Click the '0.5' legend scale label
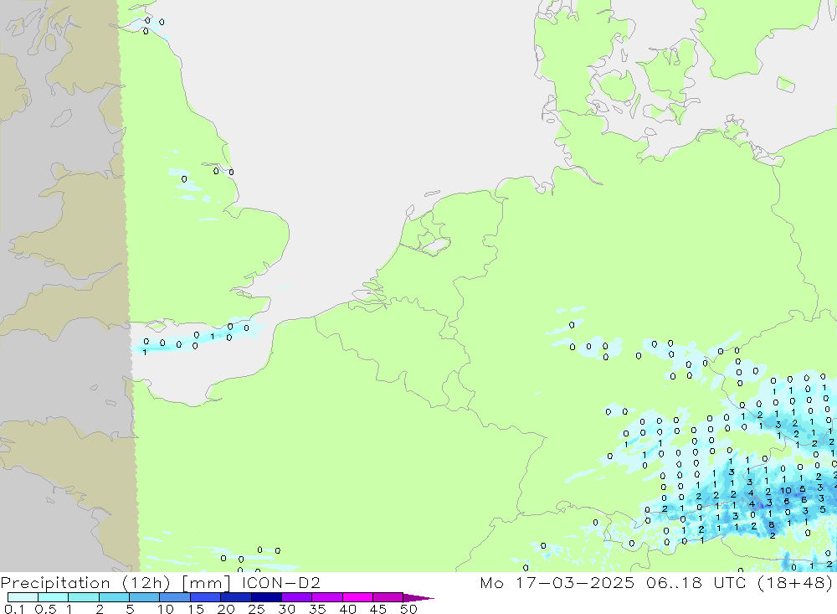The image size is (837, 614). [x=45, y=609]
